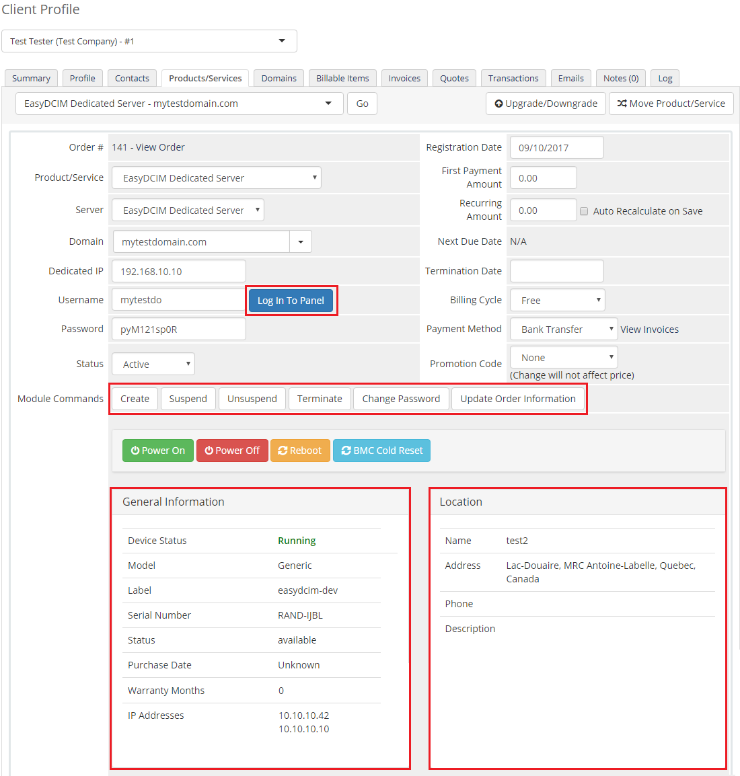Expand the Domain field caret menu
Viewport: 740px width, 776px height.
pyautogui.click(x=301, y=241)
